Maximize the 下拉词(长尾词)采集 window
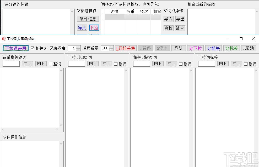The image size is (259, 167). [241, 39]
